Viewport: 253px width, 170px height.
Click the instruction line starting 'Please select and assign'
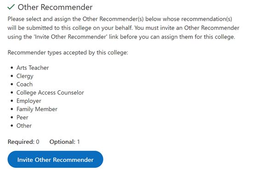click(x=120, y=19)
